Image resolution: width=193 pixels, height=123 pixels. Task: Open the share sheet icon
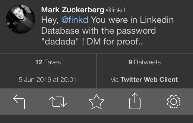[135, 101]
